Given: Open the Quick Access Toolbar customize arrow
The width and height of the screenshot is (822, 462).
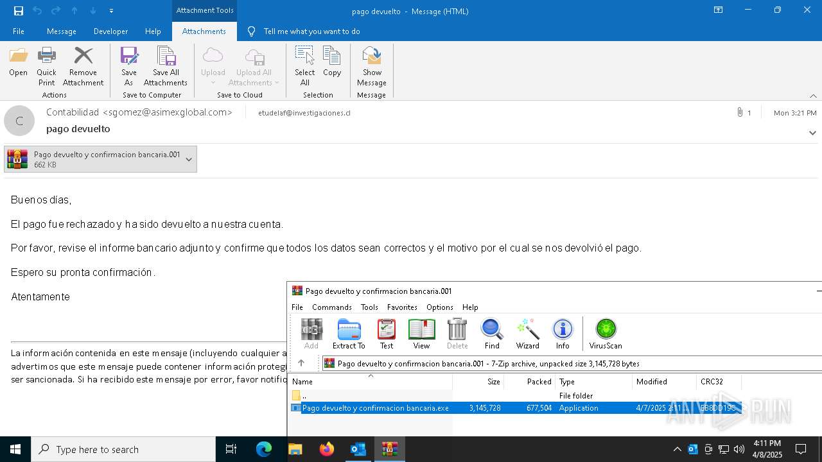Looking at the screenshot, I should [x=112, y=11].
